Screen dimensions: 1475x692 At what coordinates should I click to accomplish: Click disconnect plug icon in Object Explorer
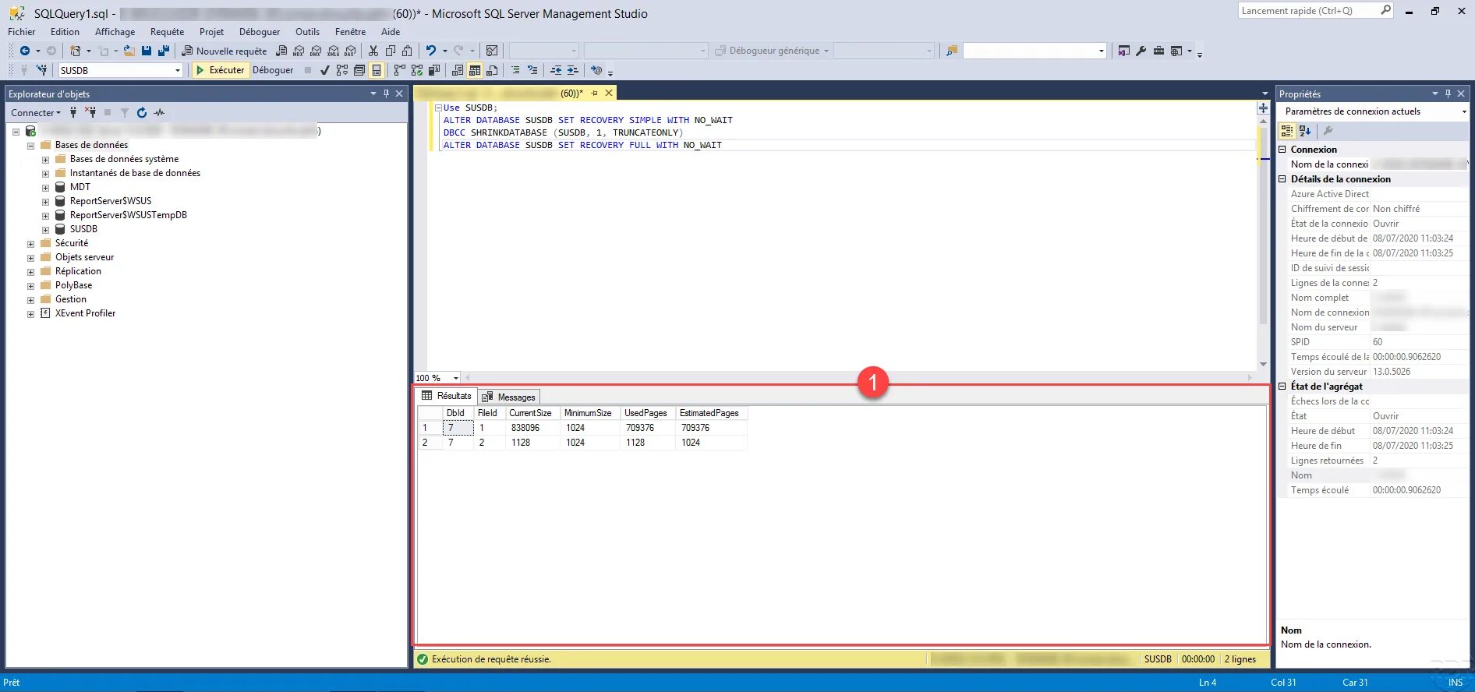point(91,113)
